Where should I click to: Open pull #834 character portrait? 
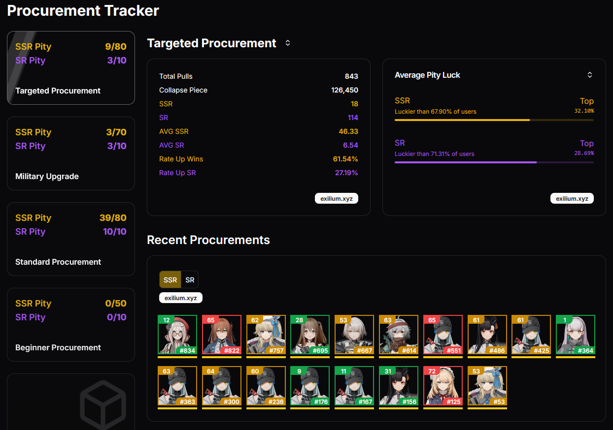(x=177, y=335)
